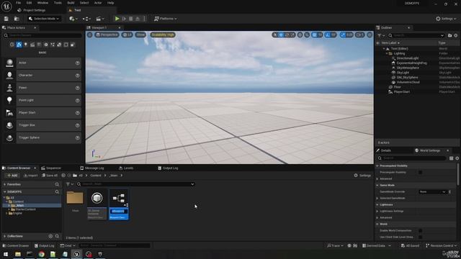
Task: Click the maximize viewport layout icon
Action: click(x=370, y=35)
